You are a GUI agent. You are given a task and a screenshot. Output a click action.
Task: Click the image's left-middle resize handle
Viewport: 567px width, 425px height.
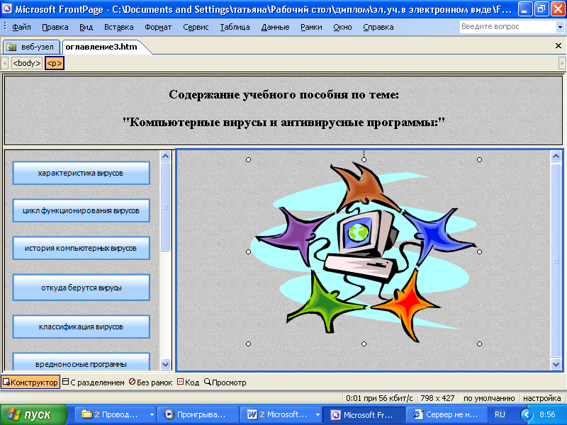[249, 251]
